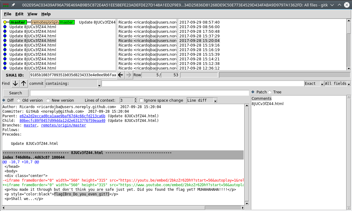Click the Search button
The image size is (352, 211).
pos(16,93)
